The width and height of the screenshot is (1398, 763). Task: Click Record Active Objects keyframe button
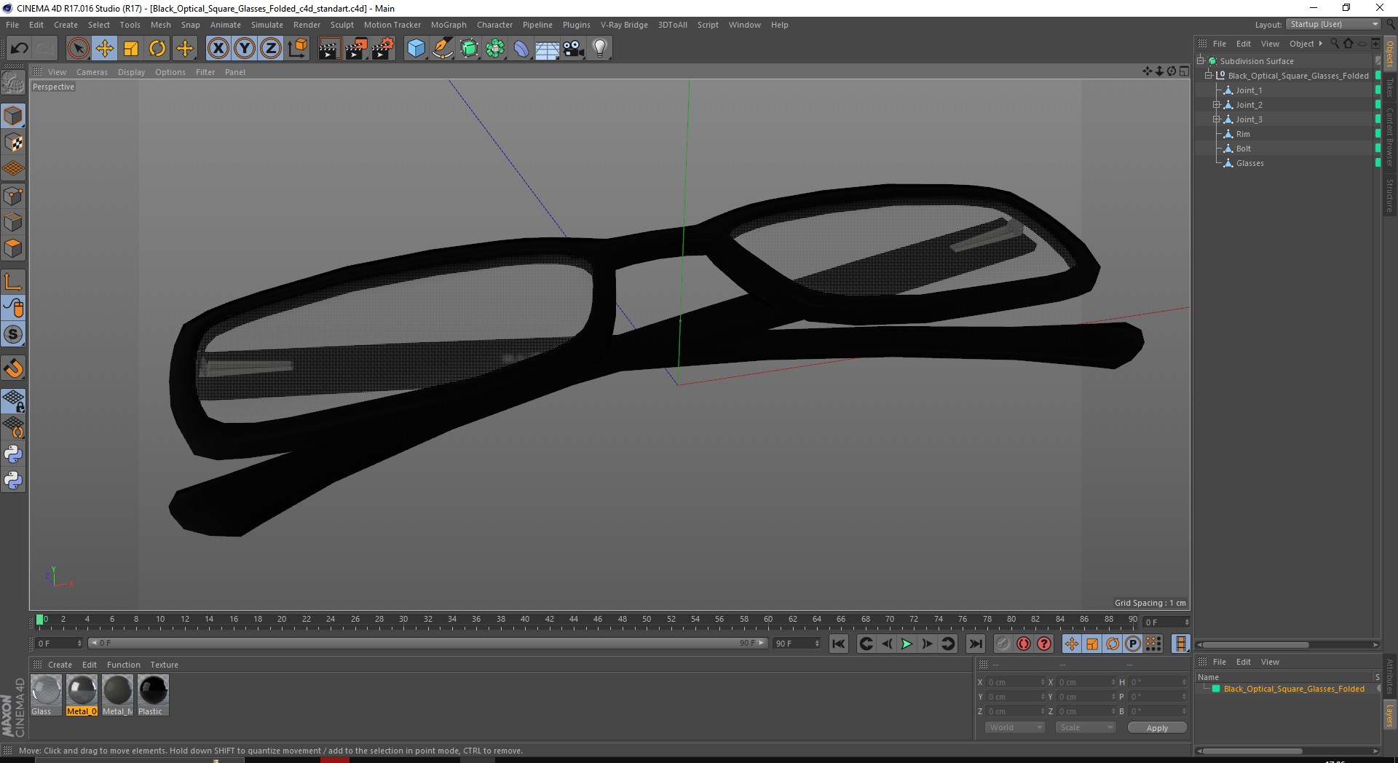click(x=1003, y=644)
